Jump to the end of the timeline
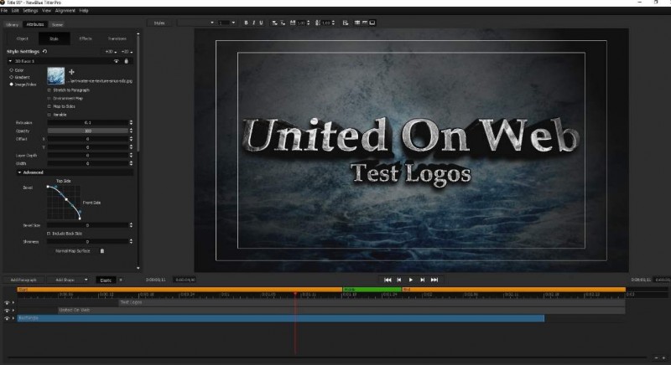The height and width of the screenshot is (365, 671). click(x=434, y=280)
